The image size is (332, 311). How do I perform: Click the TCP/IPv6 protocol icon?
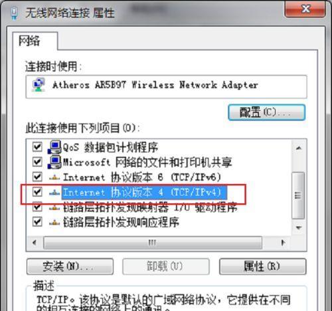pos(54,177)
